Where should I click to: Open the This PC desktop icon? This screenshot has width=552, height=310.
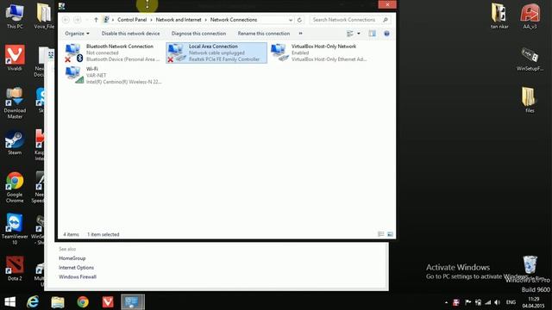tap(15, 15)
